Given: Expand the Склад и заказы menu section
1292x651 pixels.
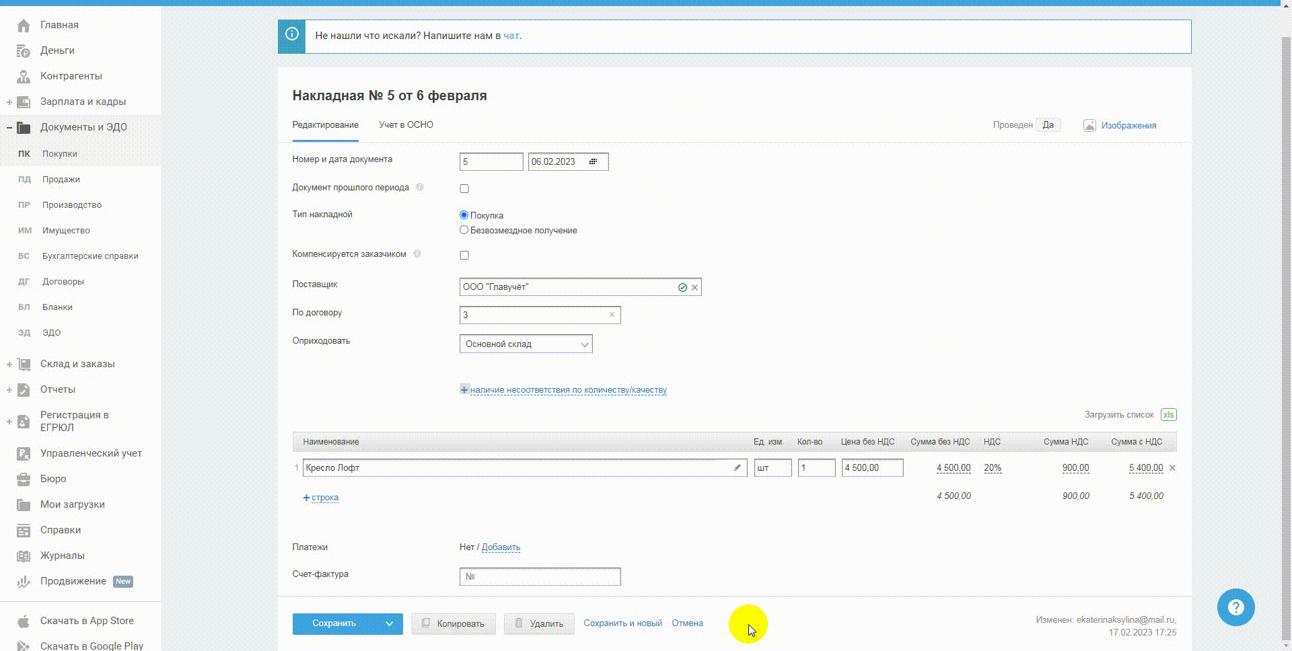Looking at the screenshot, I should [9, 364].
